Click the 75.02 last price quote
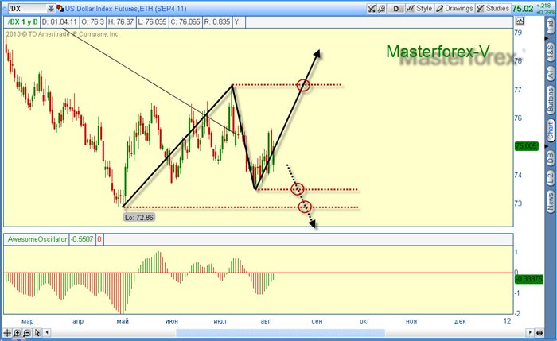The image size is (557, 341). pos(523,9)
